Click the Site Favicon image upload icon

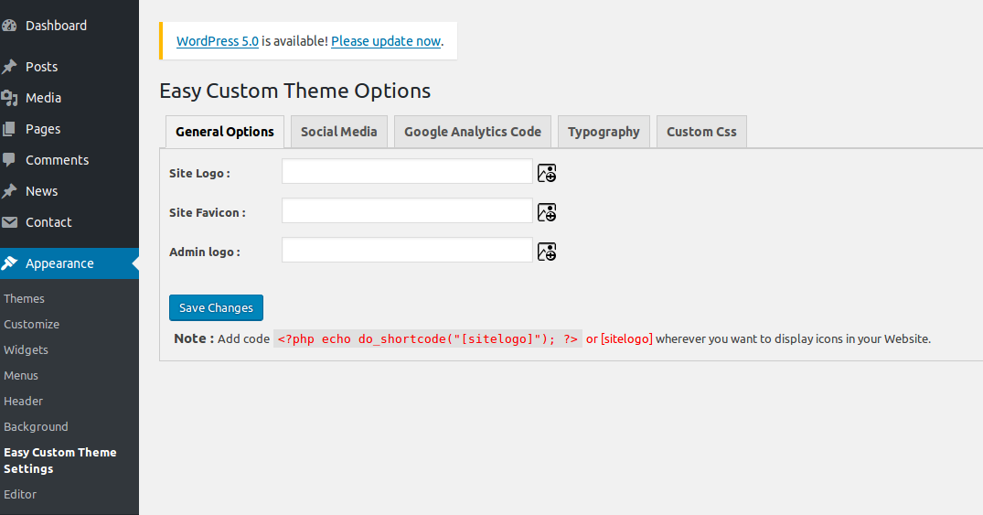(547, 212)
